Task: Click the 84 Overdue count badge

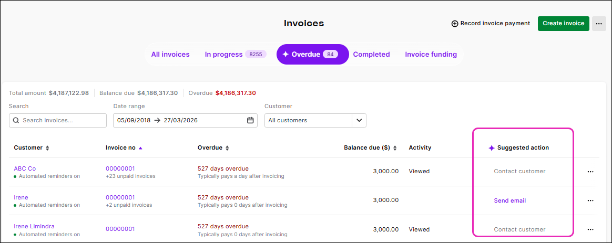Action: point(330,55)
